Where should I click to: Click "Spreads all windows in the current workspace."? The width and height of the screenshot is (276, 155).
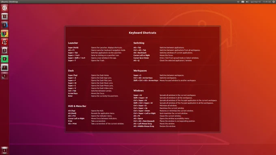pyautogui.click(x=178, y=96)
